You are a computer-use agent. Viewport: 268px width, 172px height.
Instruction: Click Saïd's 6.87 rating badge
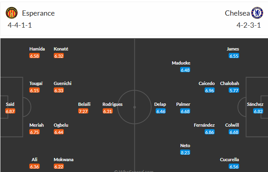click(x=10, y=111)
